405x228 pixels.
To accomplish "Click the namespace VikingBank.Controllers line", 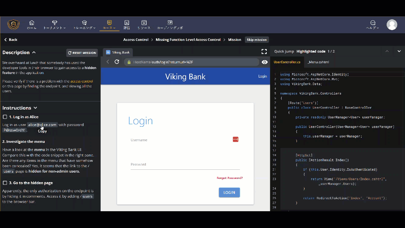I will [x=311, y=93].
